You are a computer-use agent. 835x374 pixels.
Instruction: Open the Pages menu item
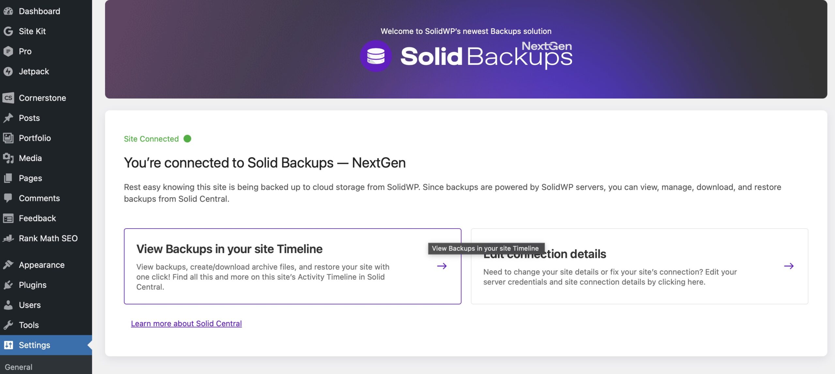pyautogui.click(x=30, y=178)
